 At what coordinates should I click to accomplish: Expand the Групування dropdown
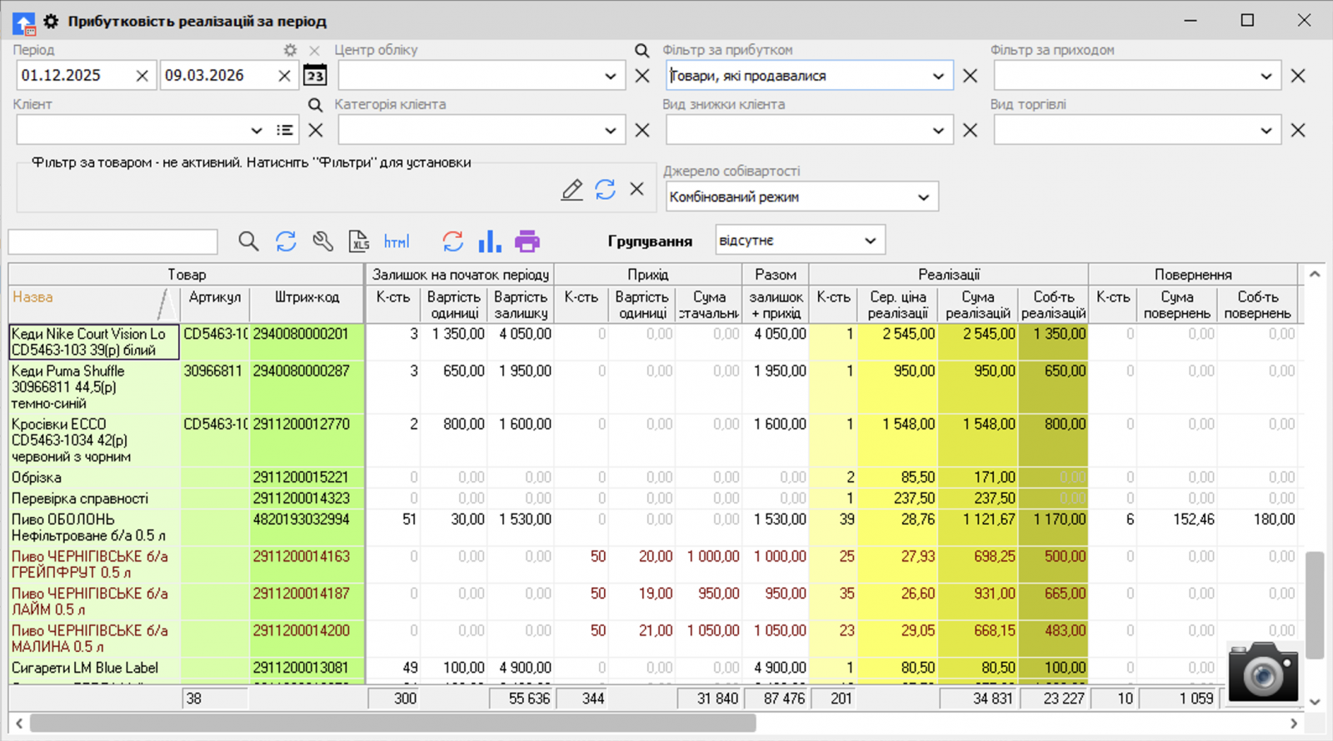click(x=870, y=241)
